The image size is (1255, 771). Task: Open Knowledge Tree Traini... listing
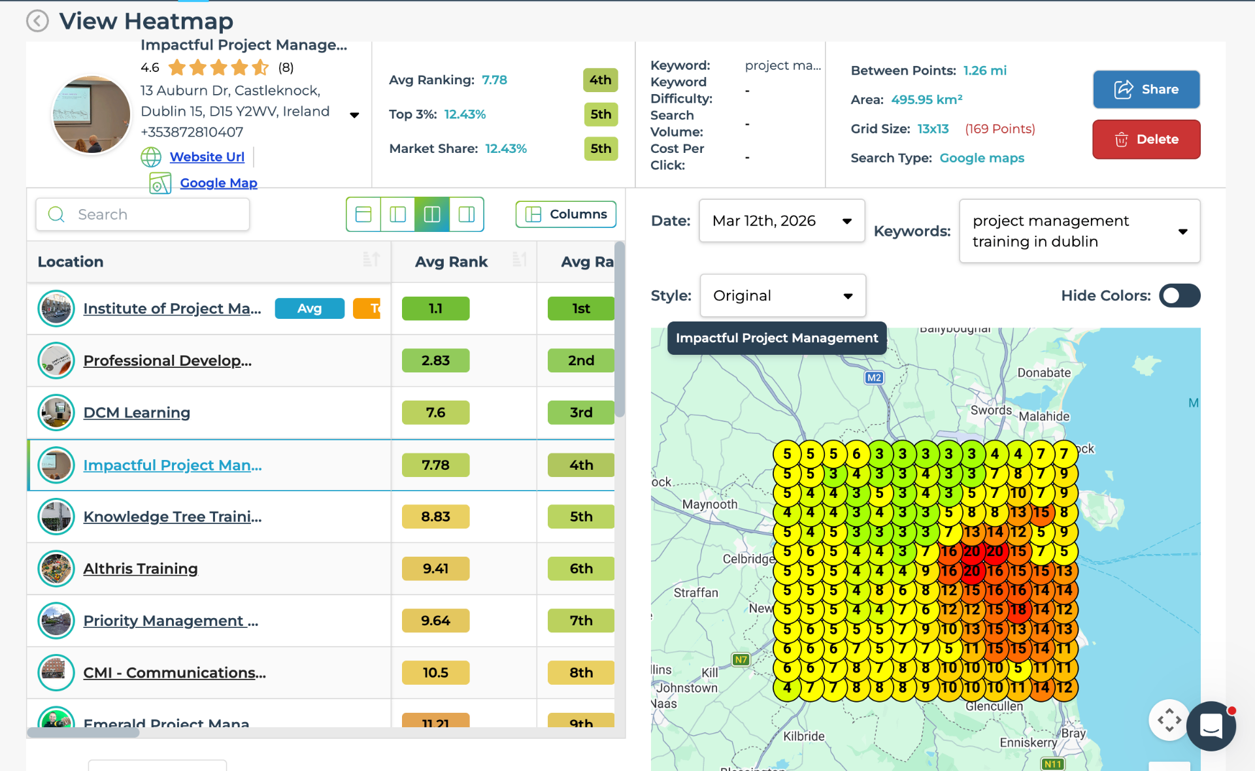(173, 517)
